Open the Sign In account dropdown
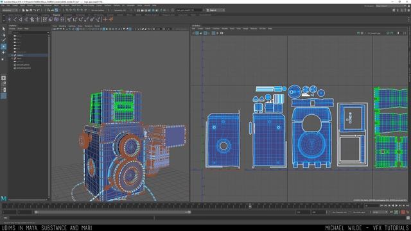Viewport: 411px width, 231px height. [216, 10]
